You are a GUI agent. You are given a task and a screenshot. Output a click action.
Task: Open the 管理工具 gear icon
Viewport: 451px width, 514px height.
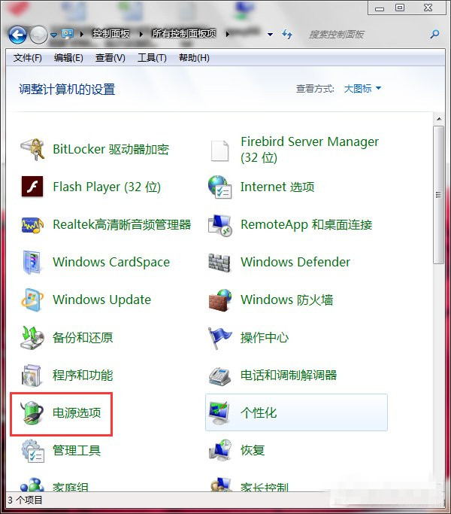click(32, 451)
